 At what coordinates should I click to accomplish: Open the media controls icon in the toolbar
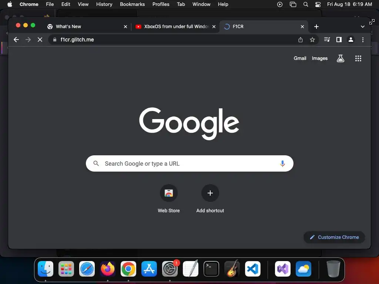[x=327, y=39]
